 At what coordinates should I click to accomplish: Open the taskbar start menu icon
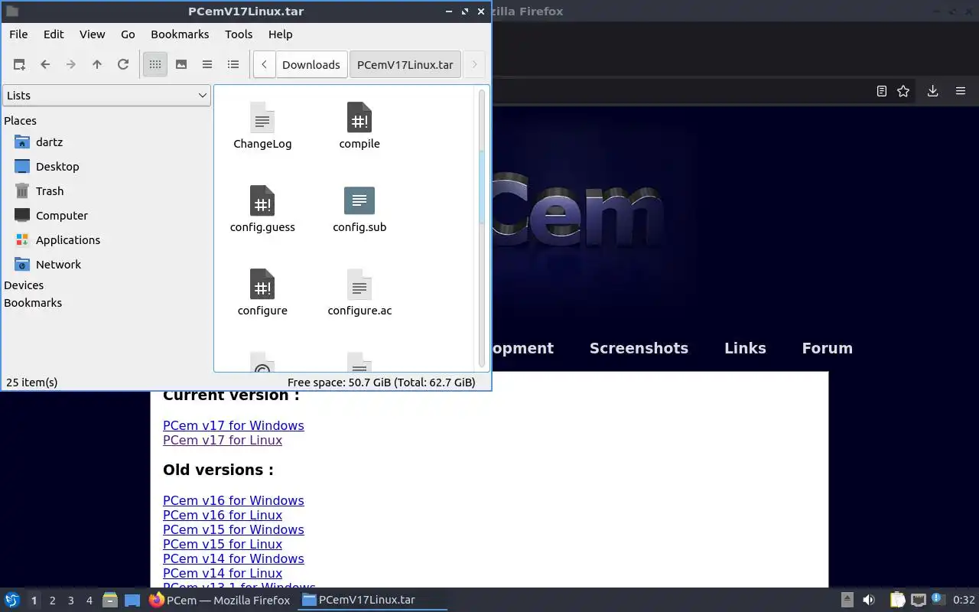tap(11, 601)
